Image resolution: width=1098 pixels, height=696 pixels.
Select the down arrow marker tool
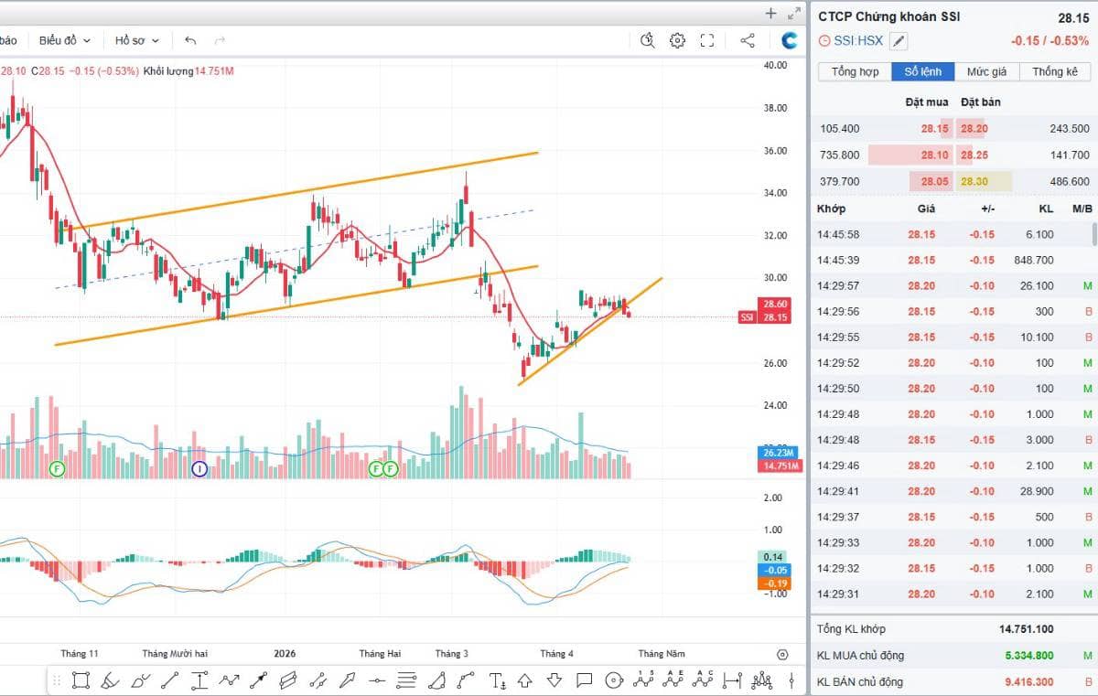554,680
